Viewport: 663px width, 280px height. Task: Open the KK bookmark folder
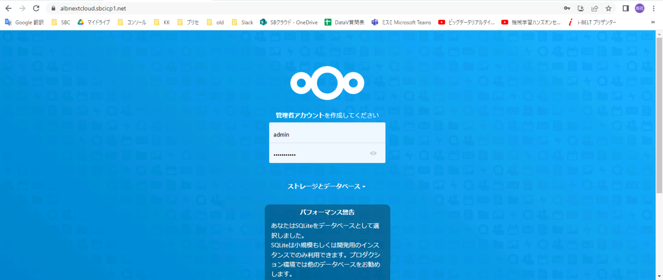click(x=162, y=22)
